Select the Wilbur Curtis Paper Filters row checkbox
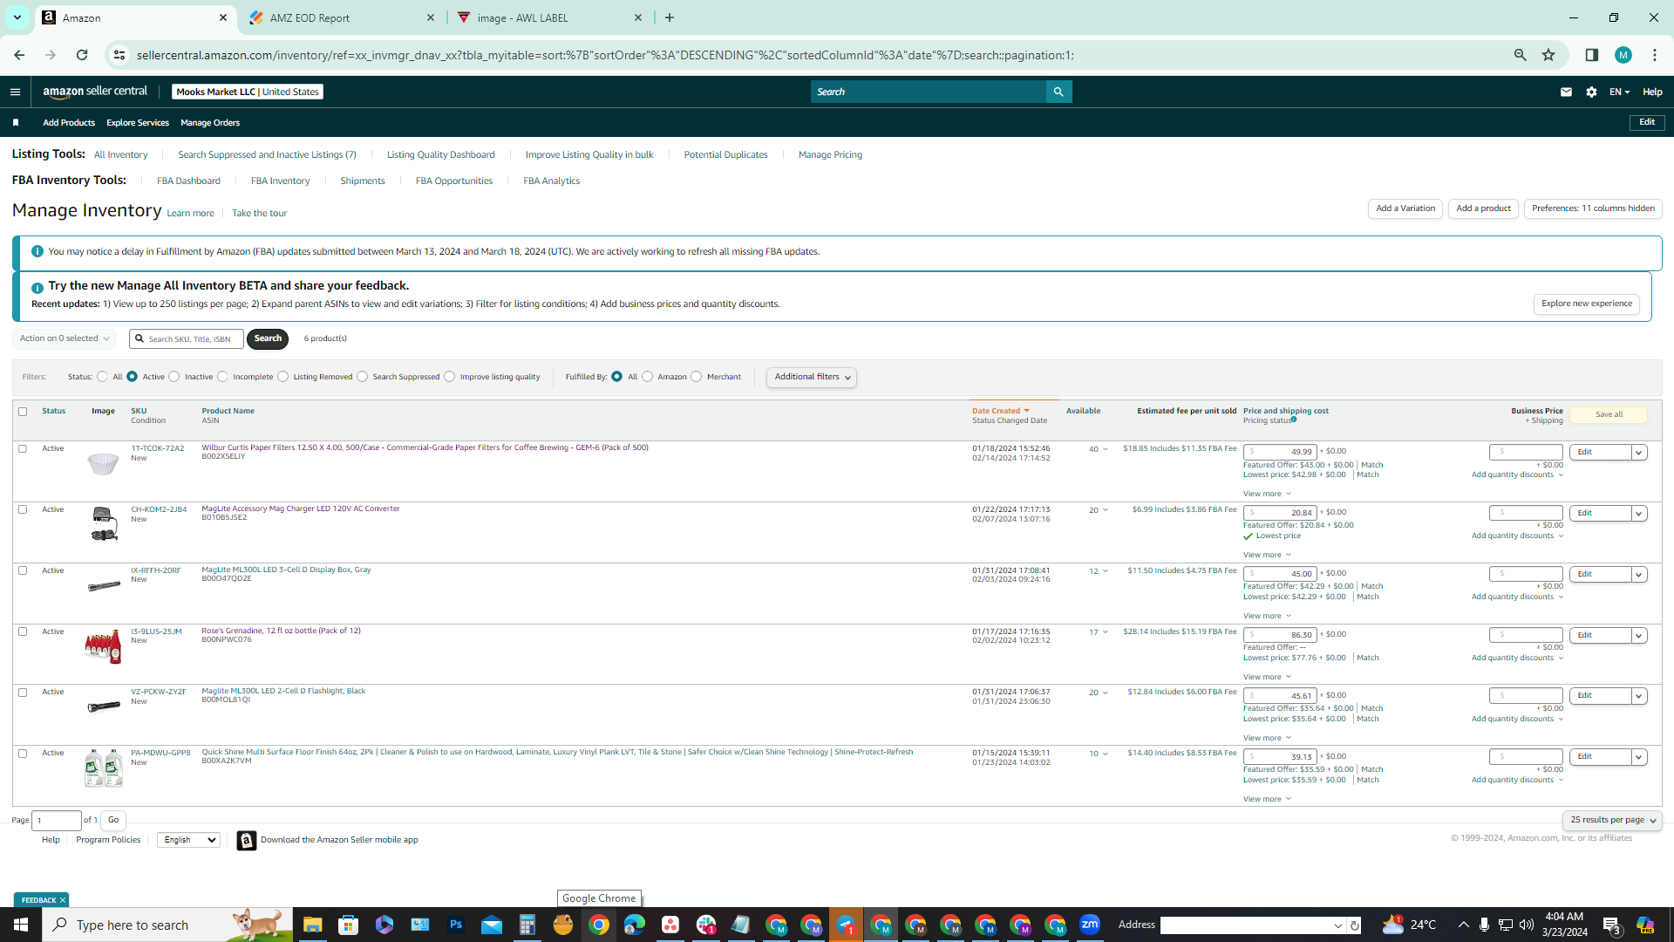The width and height of the screenshot is (1674, 942). (x=23, y=449)
